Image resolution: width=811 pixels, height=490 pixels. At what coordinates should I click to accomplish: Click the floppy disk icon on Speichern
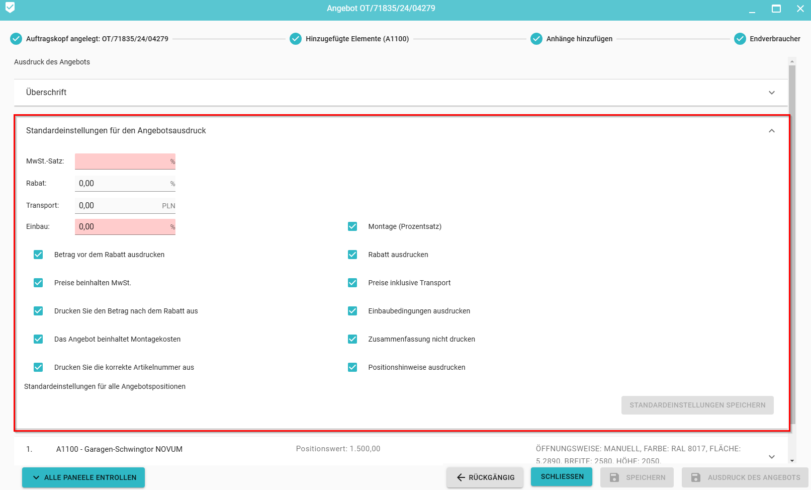pos(614,477)
